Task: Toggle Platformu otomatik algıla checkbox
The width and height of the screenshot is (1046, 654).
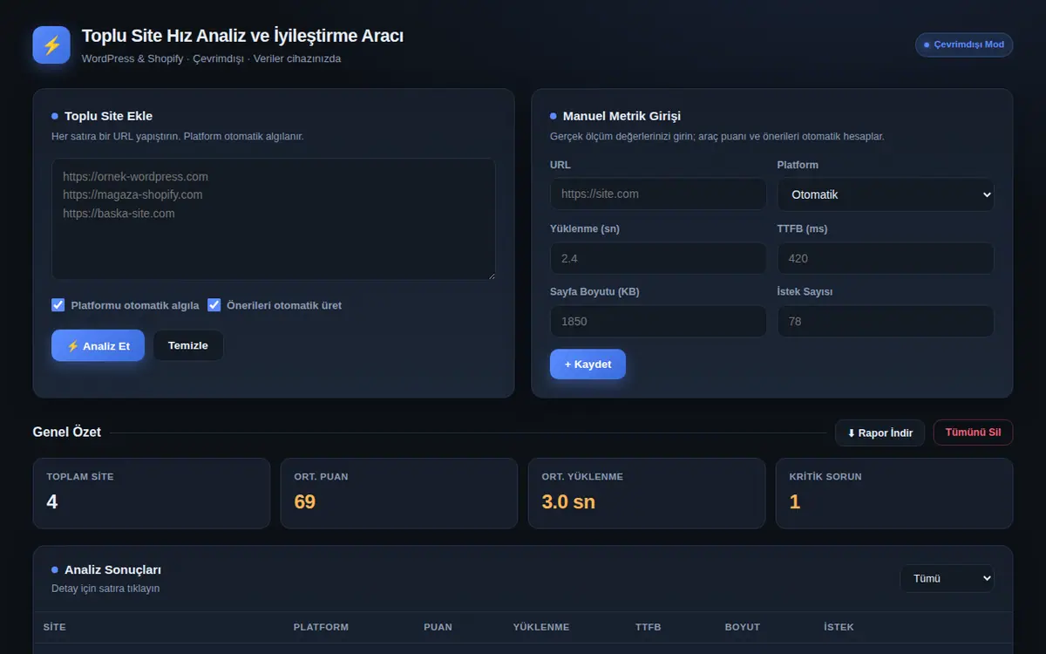Action: click(x=58, y=305)
